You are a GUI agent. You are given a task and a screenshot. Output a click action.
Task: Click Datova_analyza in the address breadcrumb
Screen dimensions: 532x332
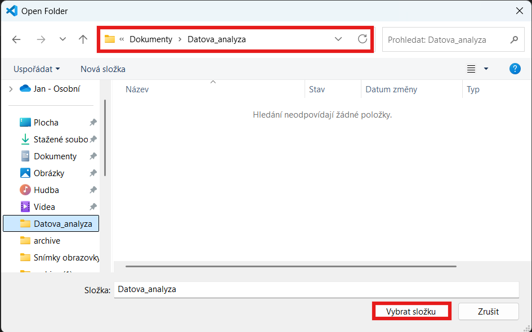pyautogui.click(x=217, y=39)
